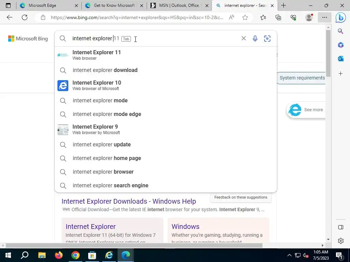Select Internet Explorer 10 suggestion
The width and height of the screenshot is (350, 262).
tap(166, 85)
